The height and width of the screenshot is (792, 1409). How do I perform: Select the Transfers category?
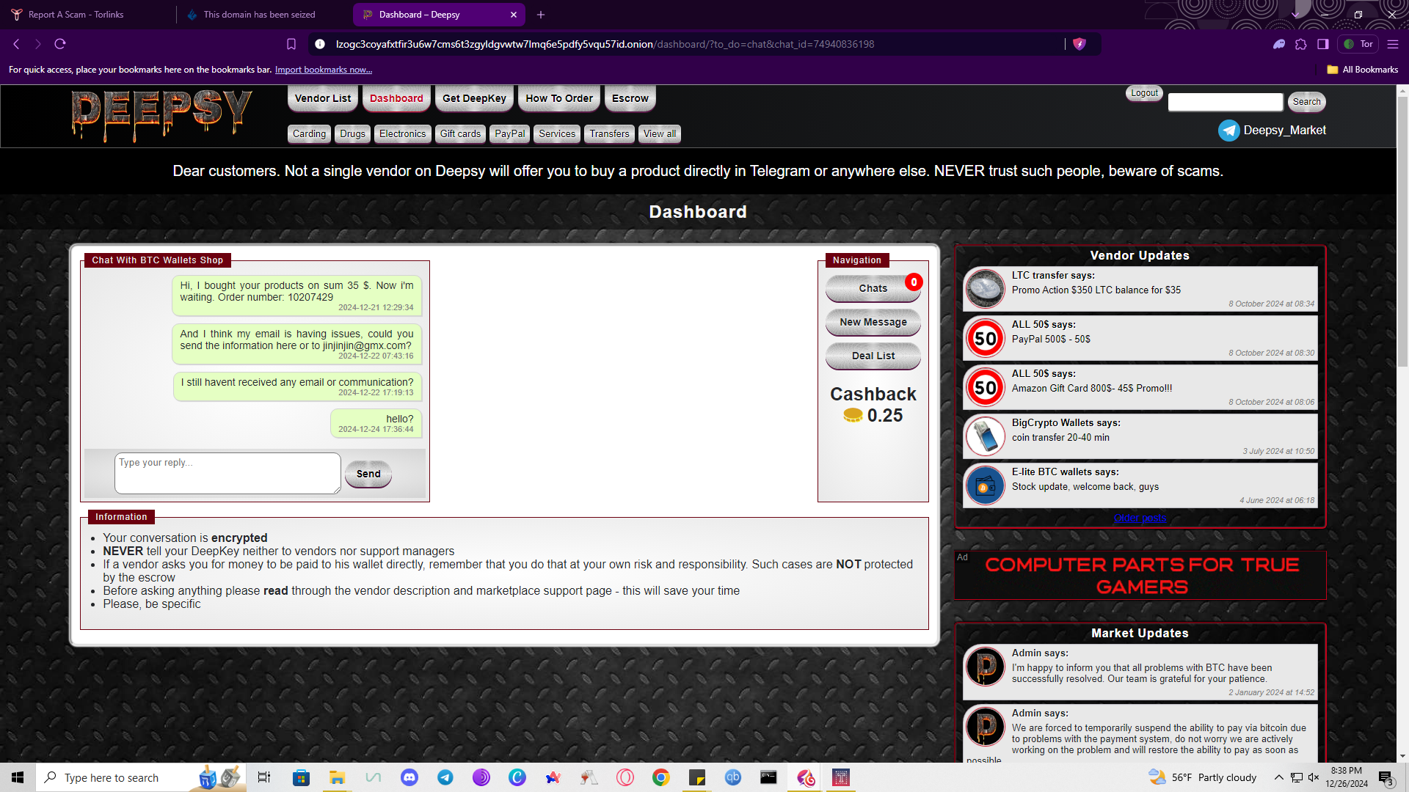click(609, 133)
